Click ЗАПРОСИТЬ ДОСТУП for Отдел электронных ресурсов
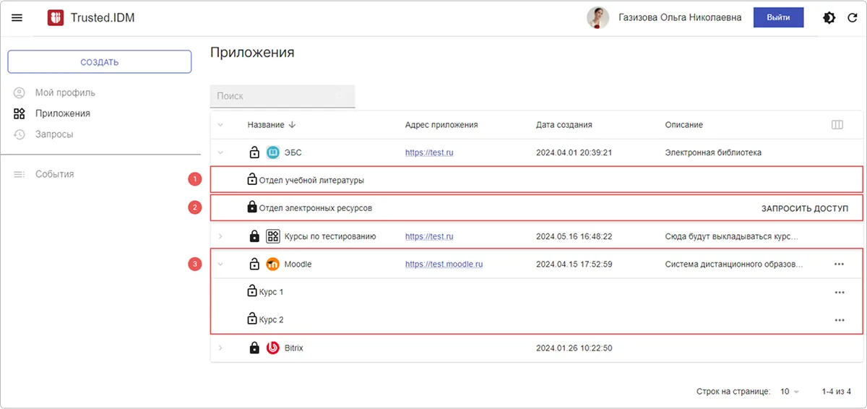This screenshot has width=867, height=409. click(x=804, y=208)
